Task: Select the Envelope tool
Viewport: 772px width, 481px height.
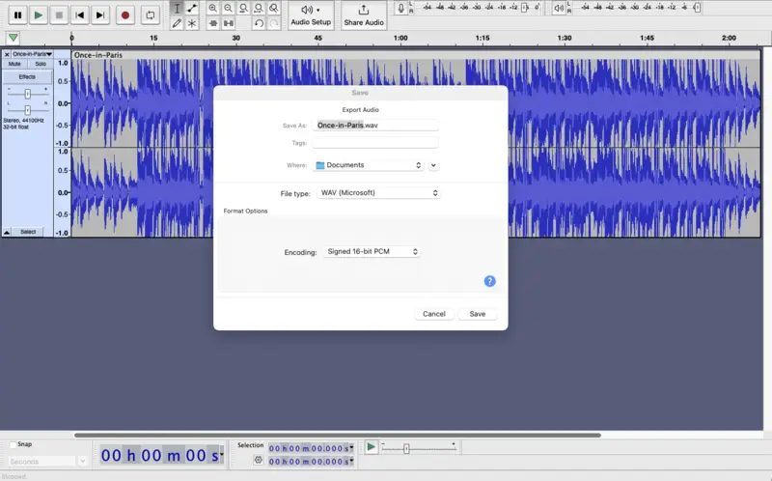Action: [x=192, y=8]
